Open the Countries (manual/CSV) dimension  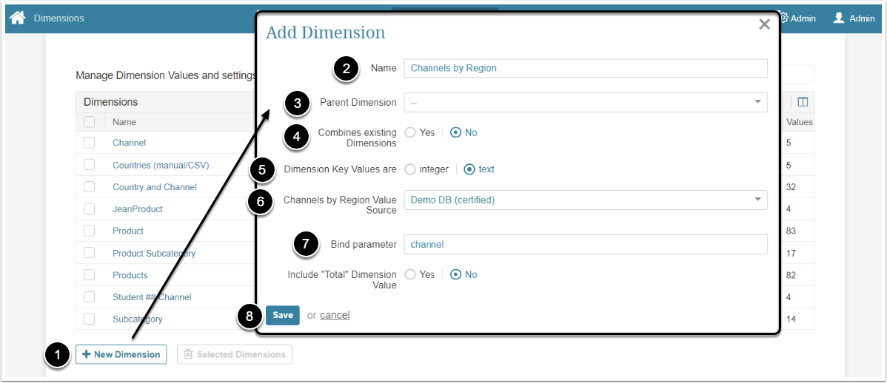161,165
